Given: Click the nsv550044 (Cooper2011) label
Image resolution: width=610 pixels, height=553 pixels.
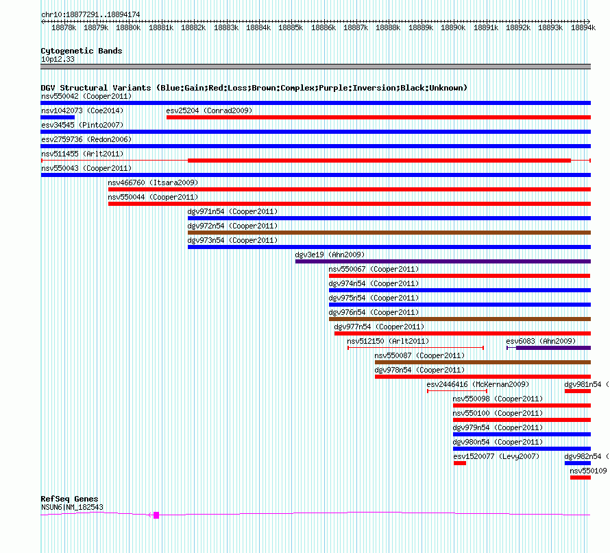Looking at the screenshot, I should [x=153, y=197].
